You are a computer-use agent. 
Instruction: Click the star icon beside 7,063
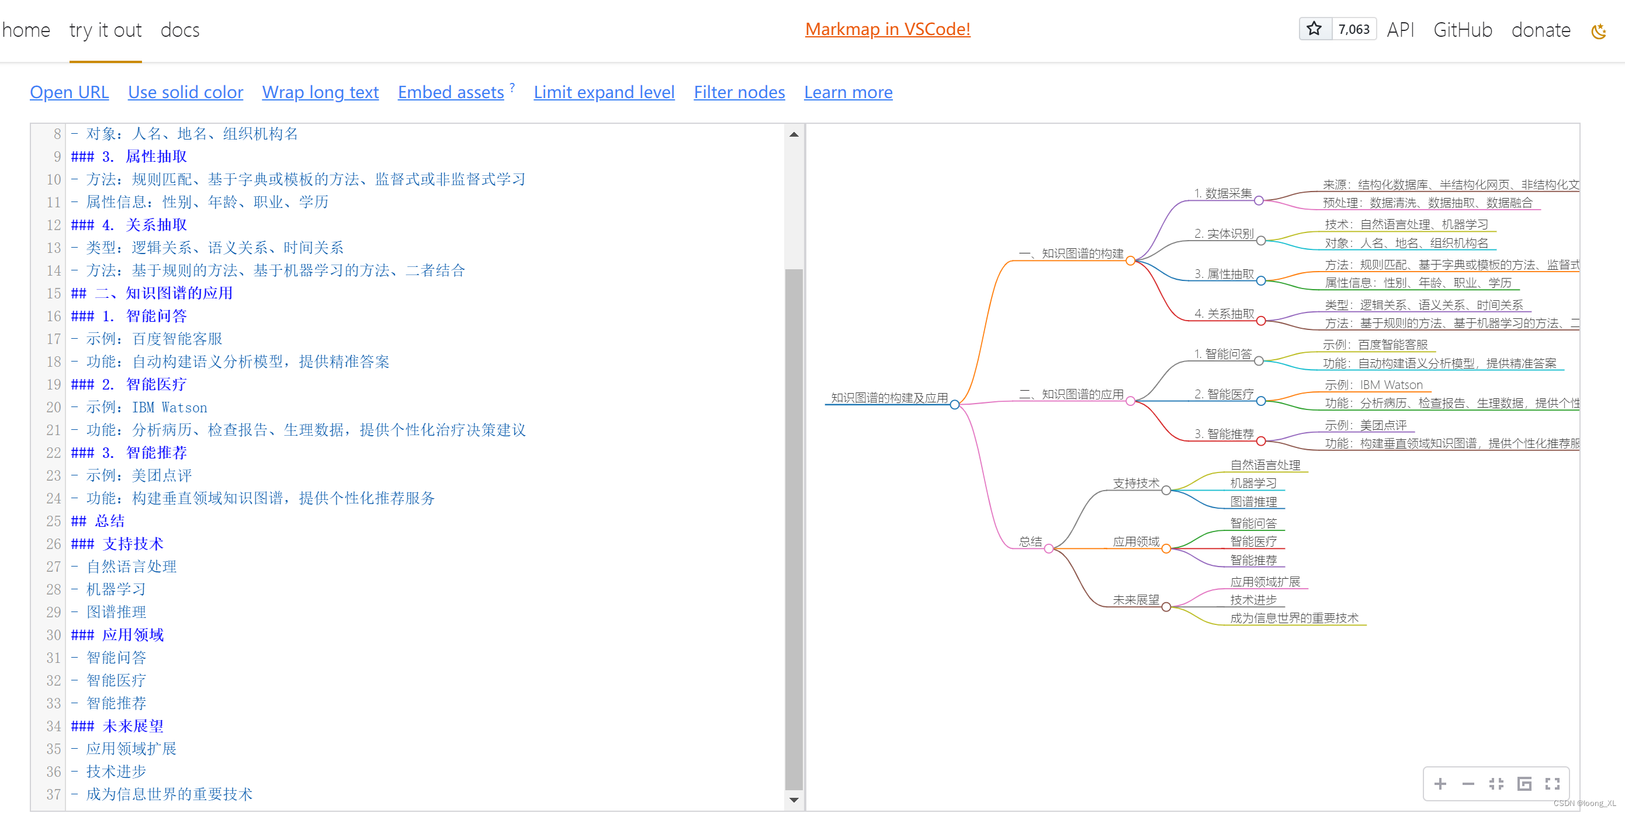[x=1315, y=29]
